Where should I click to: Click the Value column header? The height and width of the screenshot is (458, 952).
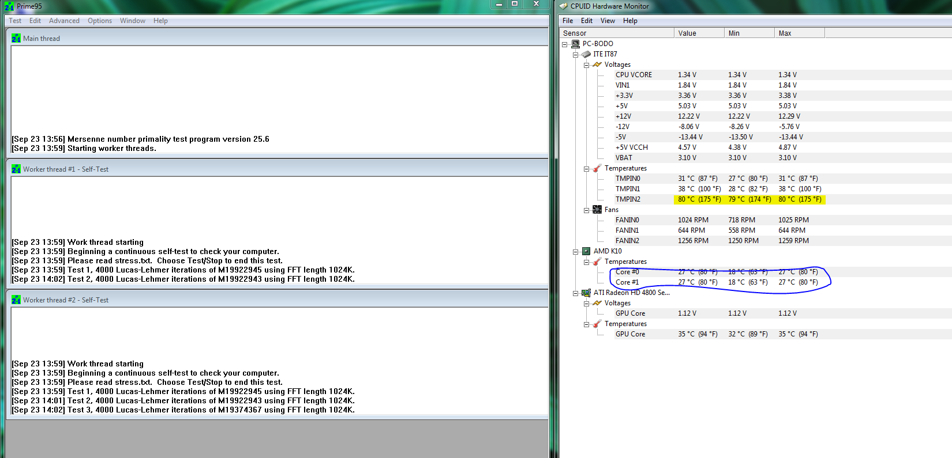(699, 33)
